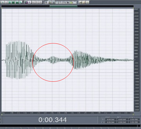Click the purple icon in the top toolbar
Viewport: 141px width, 129px height.
[26, 2]
